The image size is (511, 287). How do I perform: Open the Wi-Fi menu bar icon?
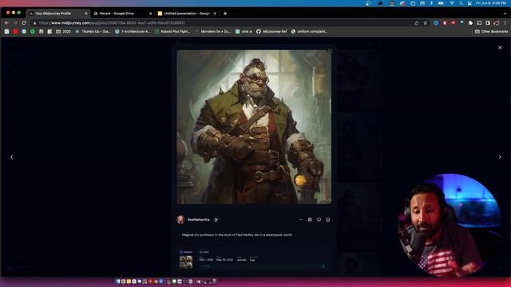pyautogui.click(x=452, y=3)
